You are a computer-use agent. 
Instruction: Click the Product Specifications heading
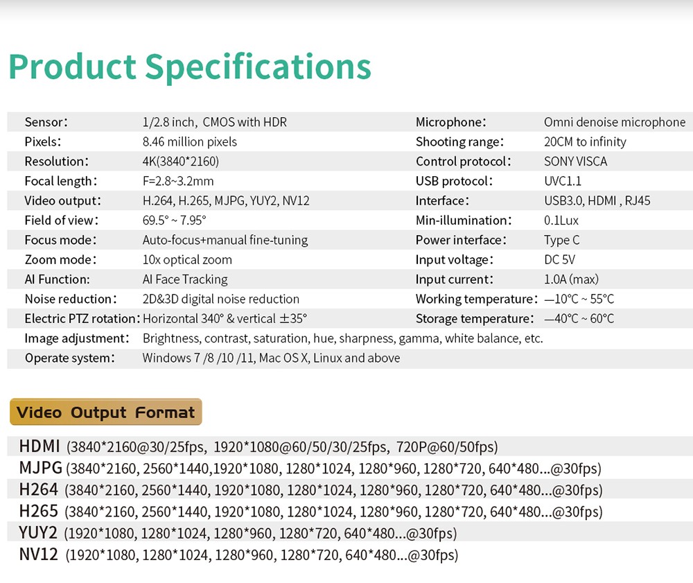tap(190, 67)
